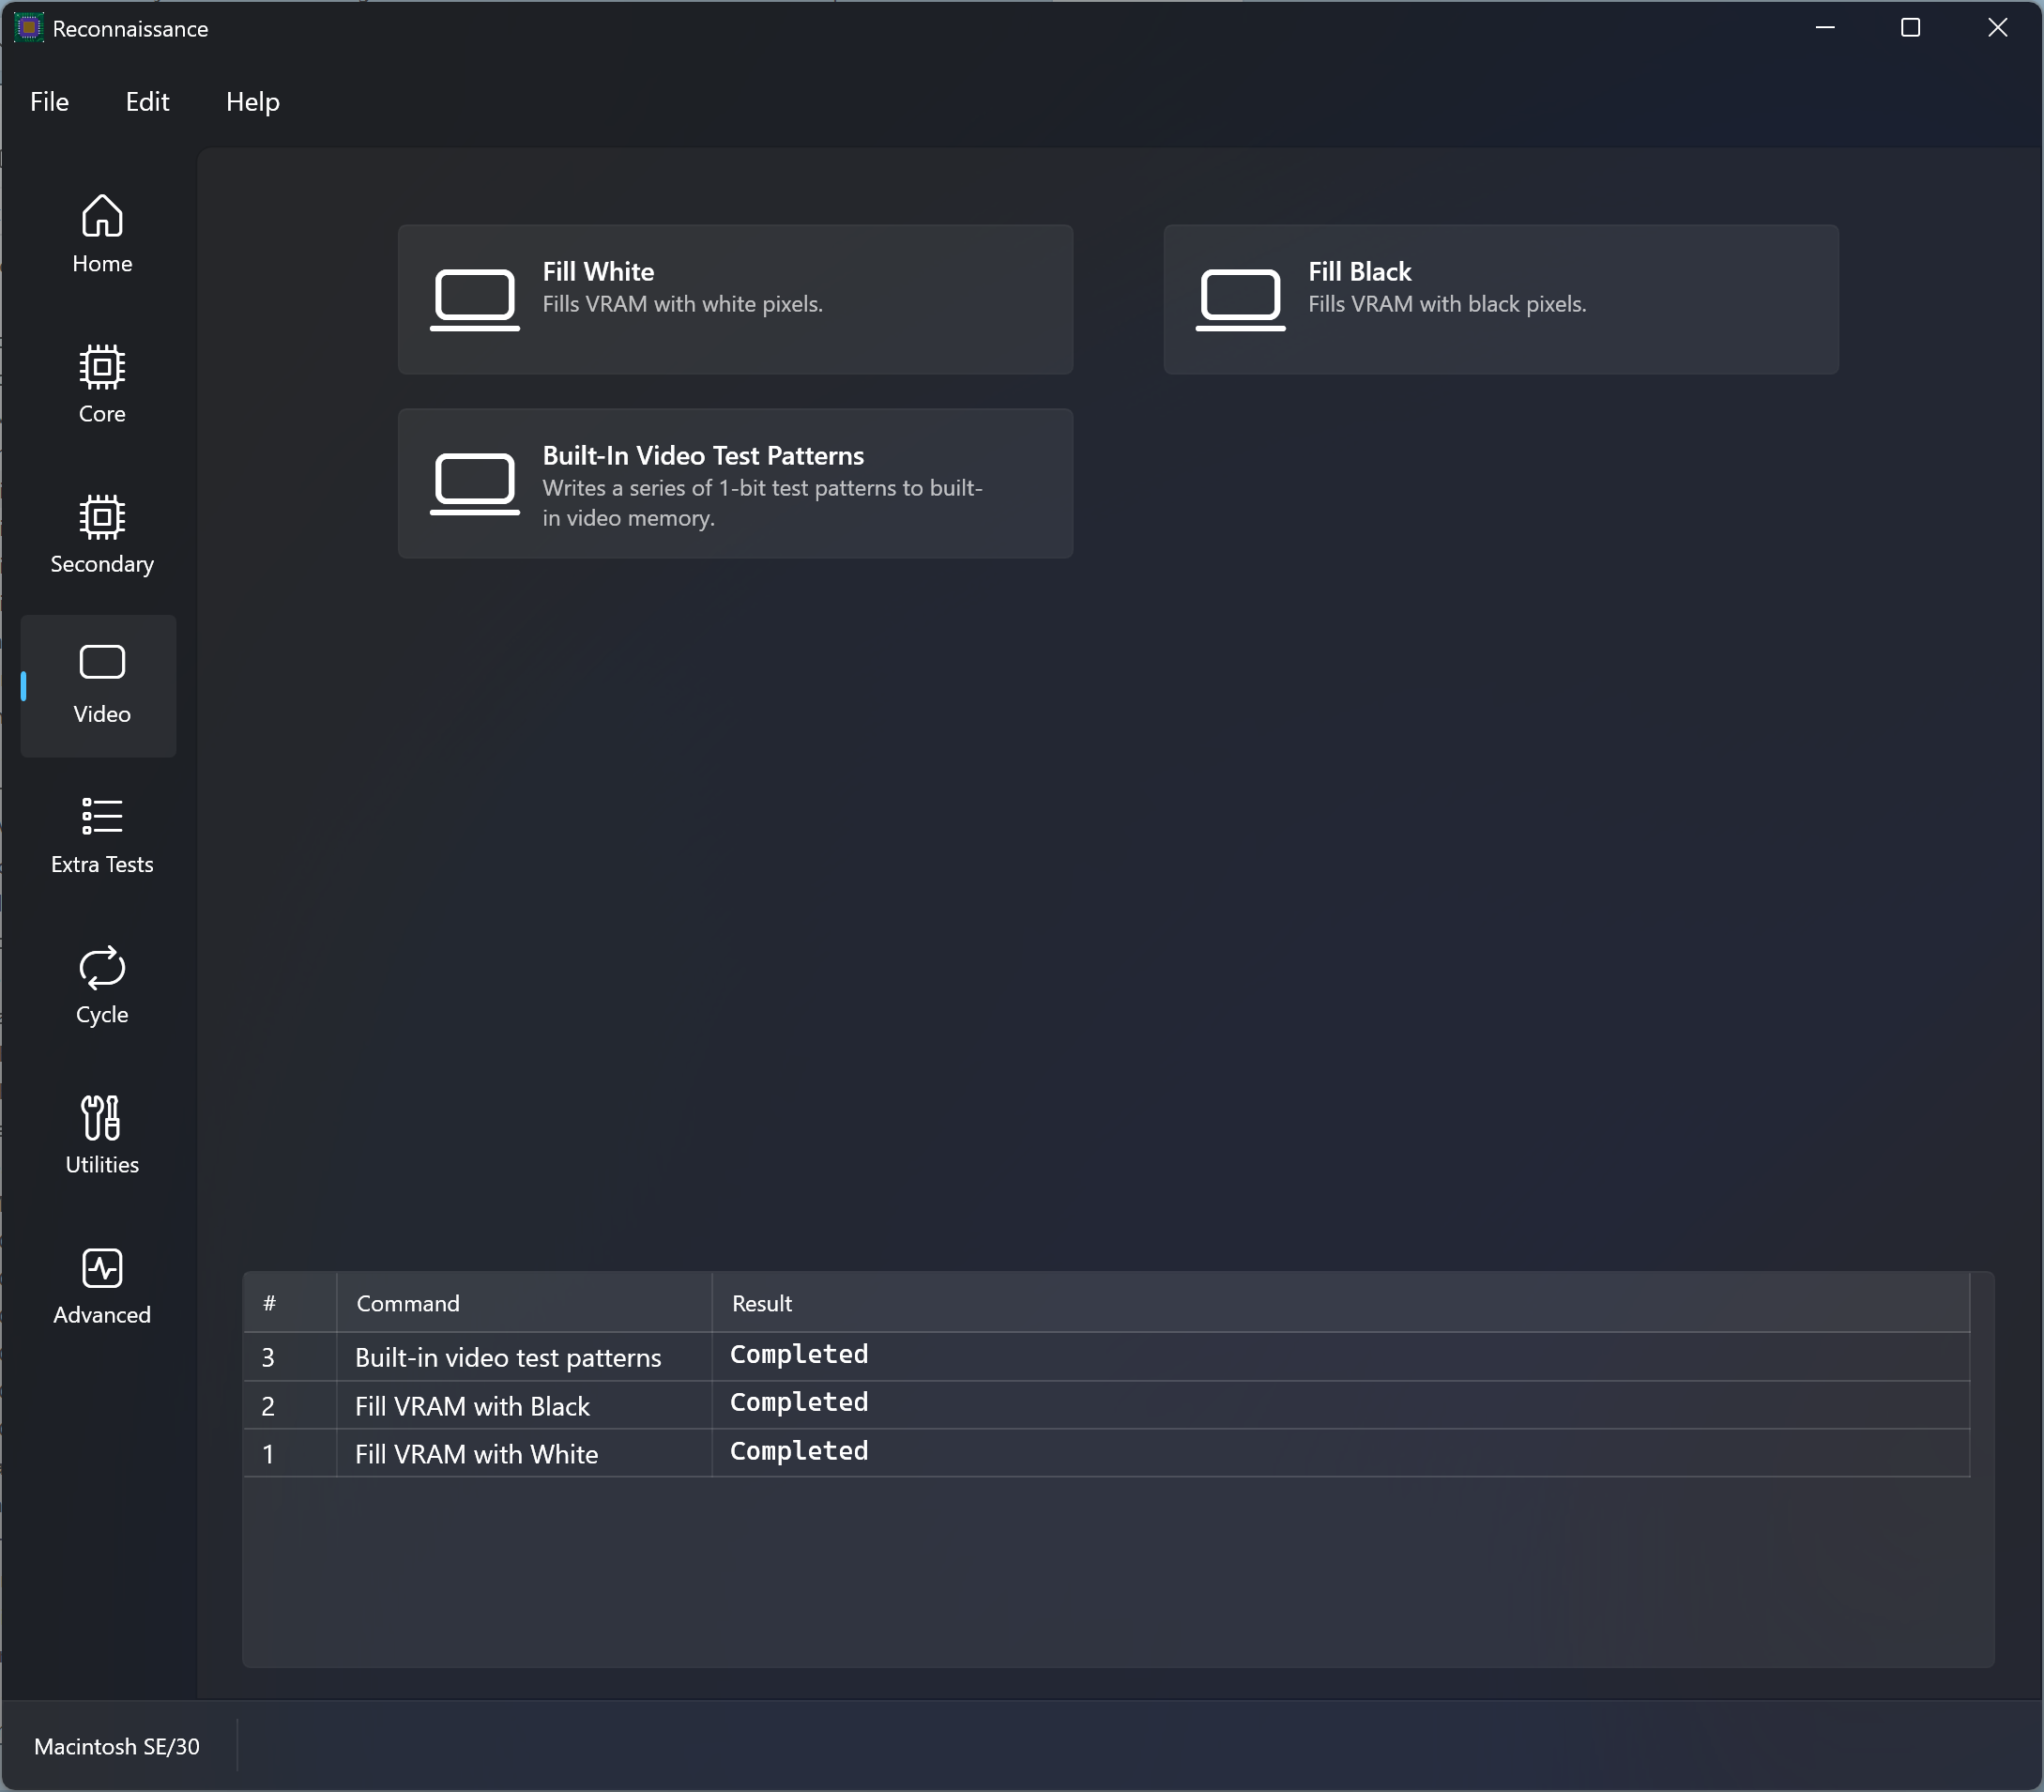Switch to the Cycle page
The image size is (2044, 1792).
[x=101, y=985]
